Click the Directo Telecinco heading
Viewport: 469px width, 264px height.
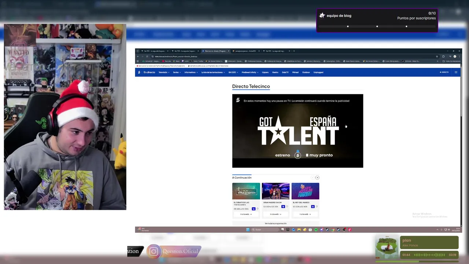pyautogui.click(x=251, y=86)
